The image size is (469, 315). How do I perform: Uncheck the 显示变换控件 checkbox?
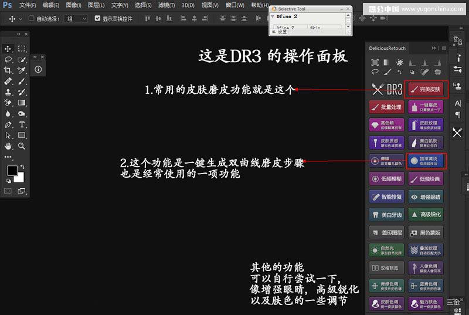(97, 18)
